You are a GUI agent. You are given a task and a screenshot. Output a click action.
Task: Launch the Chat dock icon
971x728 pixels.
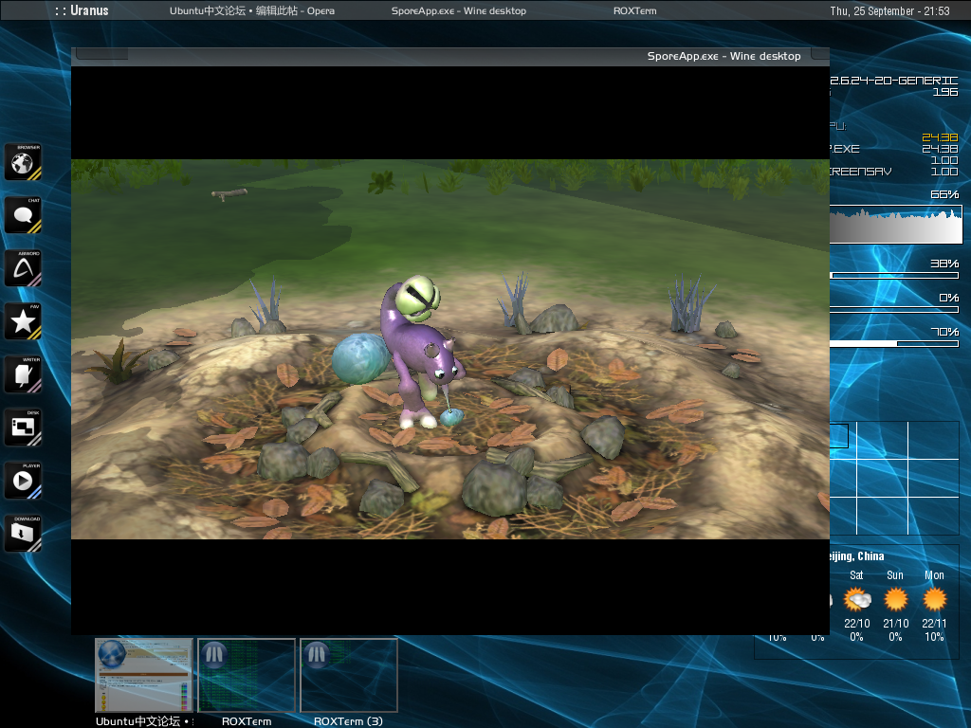tap(23, 215)
